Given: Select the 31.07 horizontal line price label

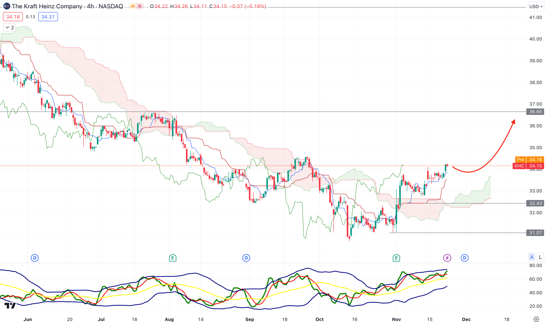Looking at the screenshot, I should click(x=535, y=233).
